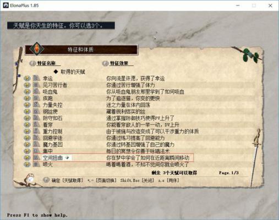Select the 重力控制 trait
The image size is (279, 220).
[x=139, y=131]
